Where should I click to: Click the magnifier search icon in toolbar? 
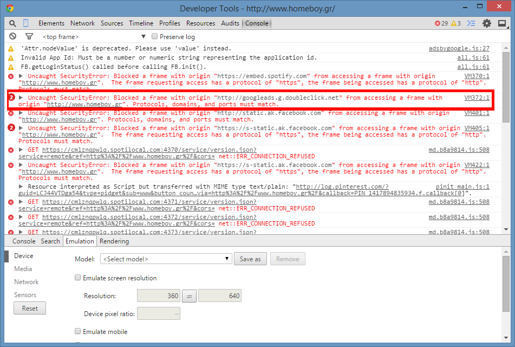coord(12,23)
